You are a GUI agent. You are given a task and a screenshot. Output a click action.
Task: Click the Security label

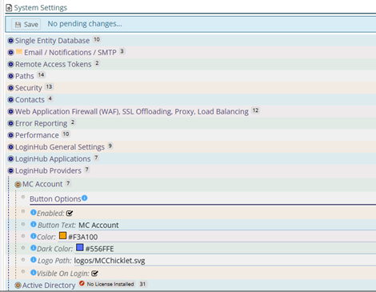[29, 88]
